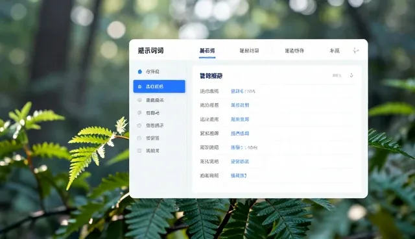This screenshot has width=415, height=239.
Task: Click the sparkle icon in the header
Action: [x=356, y=51]
